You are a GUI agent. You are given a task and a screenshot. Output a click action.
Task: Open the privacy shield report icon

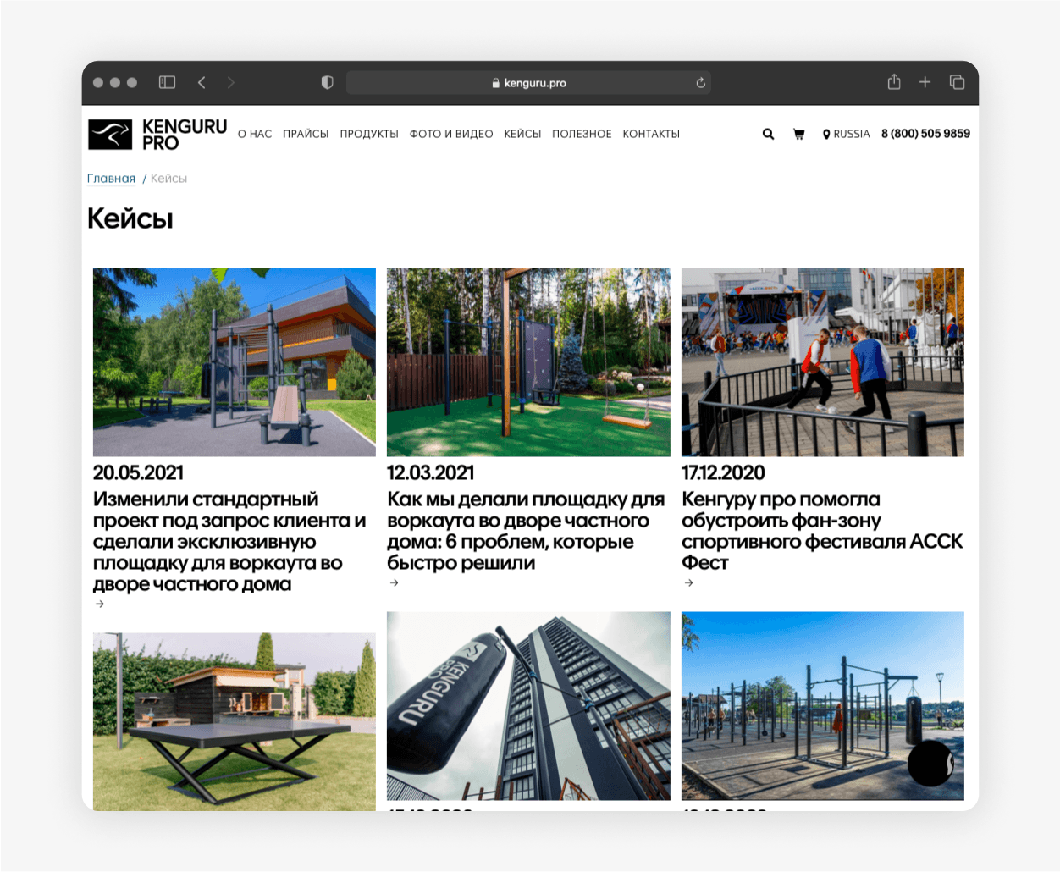pyautogui.click(x=328, y=82)
